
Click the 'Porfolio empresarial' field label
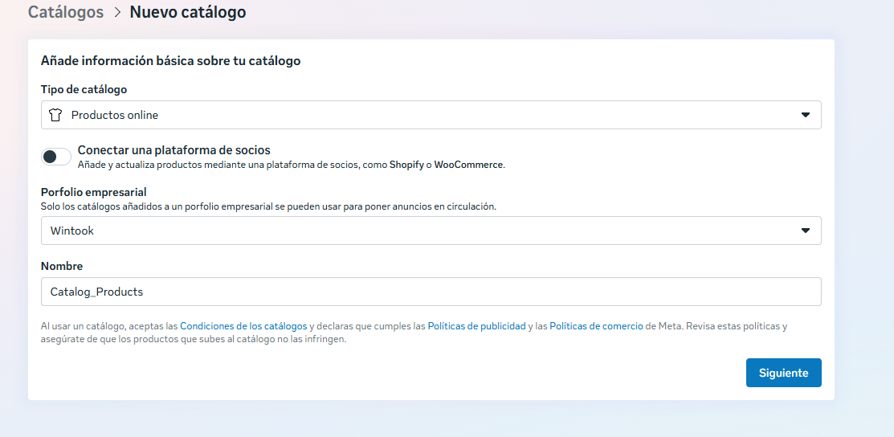[x=94, y=192]
